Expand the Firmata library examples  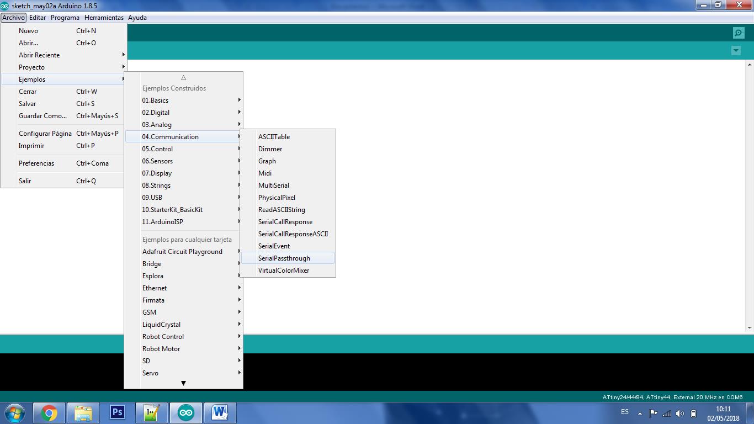[183, 300]
